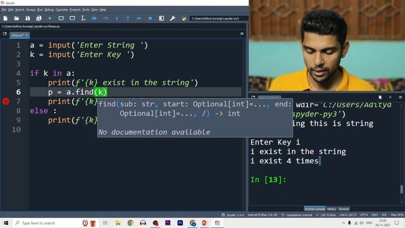This screenshot has width=405, height=228.
Task: Click the console vertical scrollbar
Action: pyautogui.click(x=401, y=189)
